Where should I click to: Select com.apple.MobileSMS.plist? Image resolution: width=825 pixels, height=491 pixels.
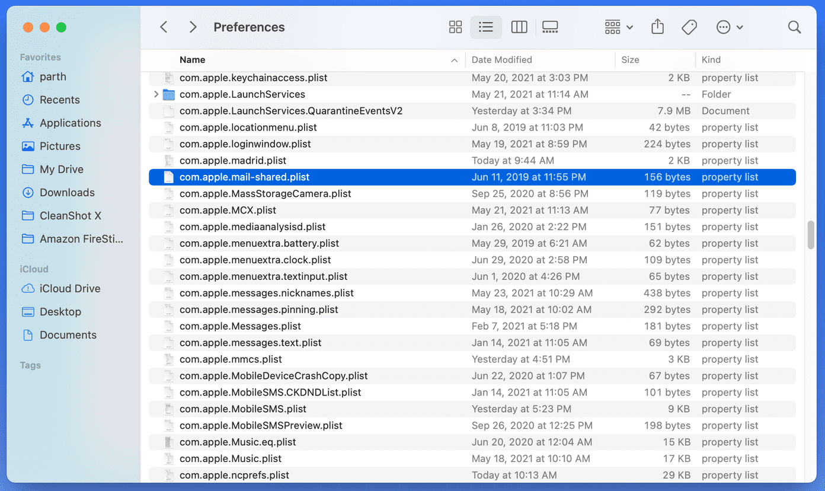tap(472, 410)
